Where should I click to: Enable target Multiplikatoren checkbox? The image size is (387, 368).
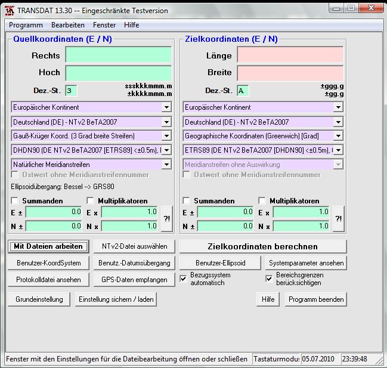[262, 200]
